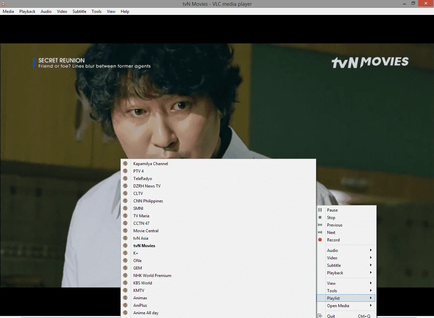
Task: Click the VLC cone icon in title bar
Action: coord(3,4)
